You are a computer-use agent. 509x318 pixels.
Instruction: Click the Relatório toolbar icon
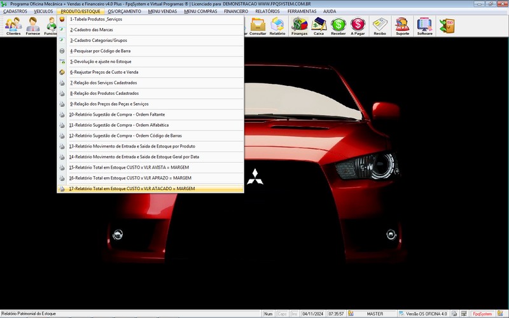[x=277, y=26]
